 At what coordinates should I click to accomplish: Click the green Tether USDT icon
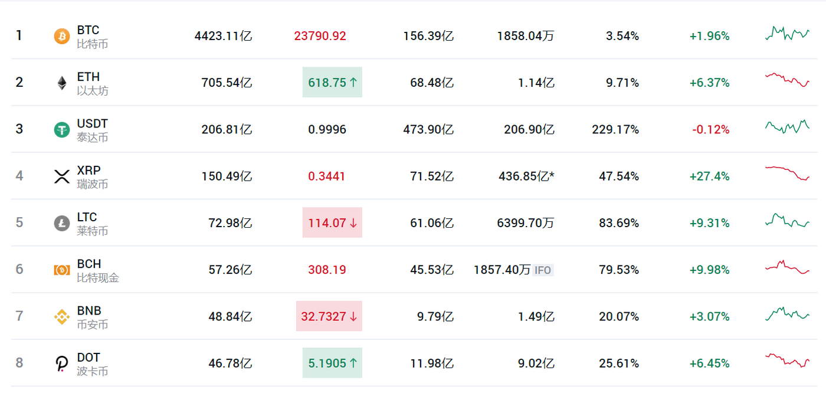[62, 129]
